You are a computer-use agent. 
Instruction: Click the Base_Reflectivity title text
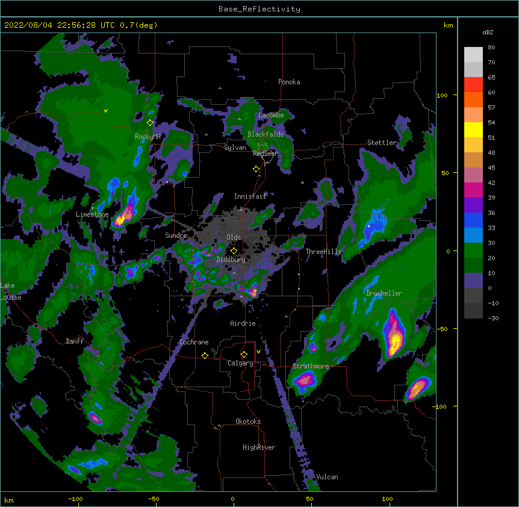(259, 9)
